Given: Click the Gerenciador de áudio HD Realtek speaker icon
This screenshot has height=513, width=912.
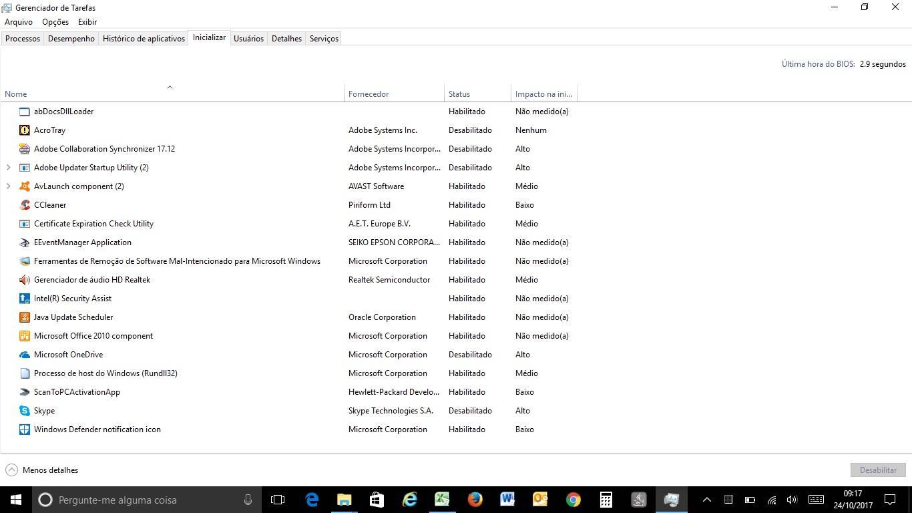Looking at the screenshot, I should click(x=25, y=280).
